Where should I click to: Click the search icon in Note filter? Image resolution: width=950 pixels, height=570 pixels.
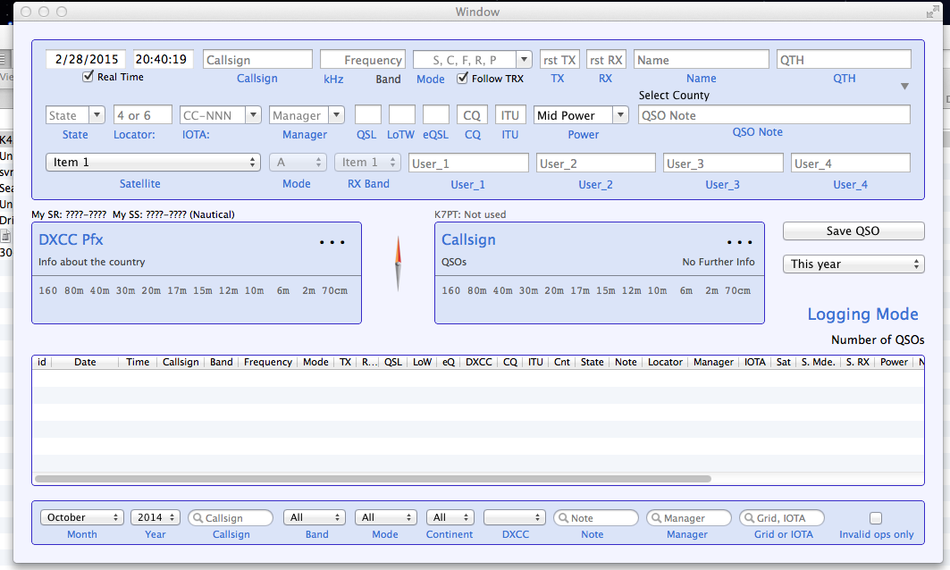point(563,518)
